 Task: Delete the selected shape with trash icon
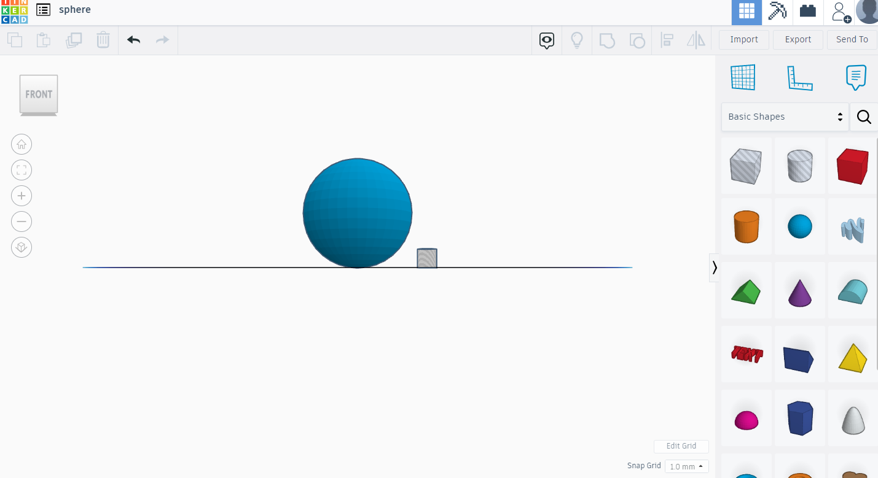[x=103, y=39]
